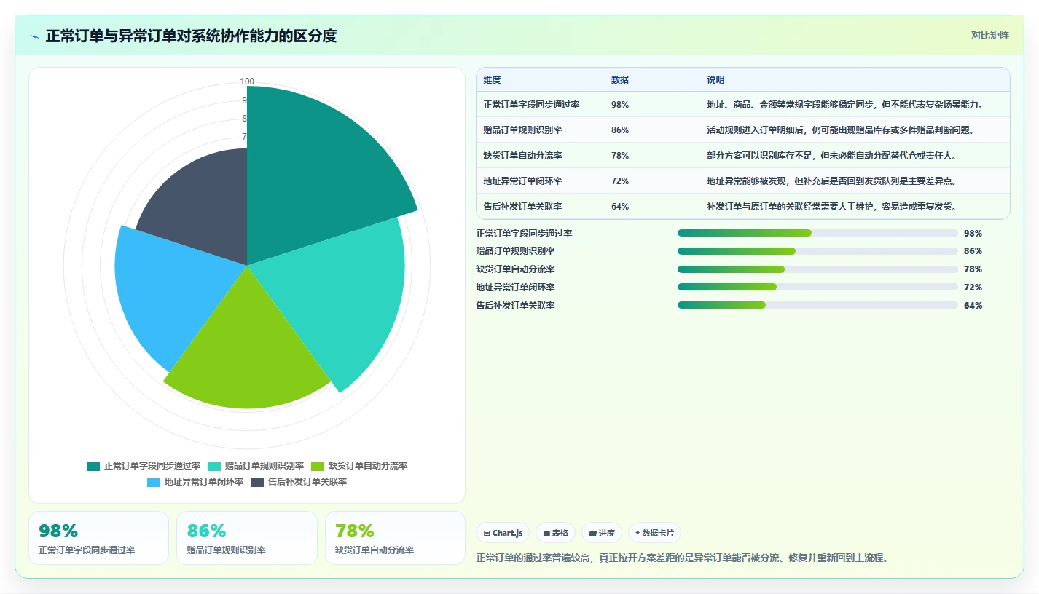Click the description about 补发订单与原订单
The image size is (1039, 594).
[x=831, y=207]
